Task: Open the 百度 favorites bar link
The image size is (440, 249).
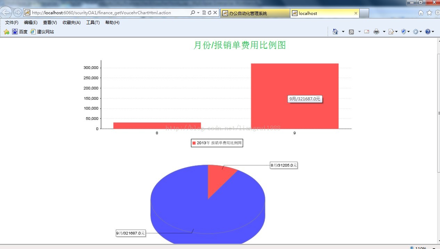Action: [20, 31]
